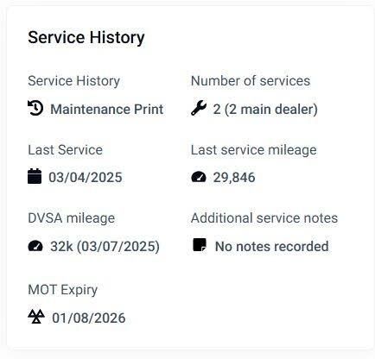Click the calendar icon next to 03/04/2025
Screen dimensions: 375x359
[35, 176]
